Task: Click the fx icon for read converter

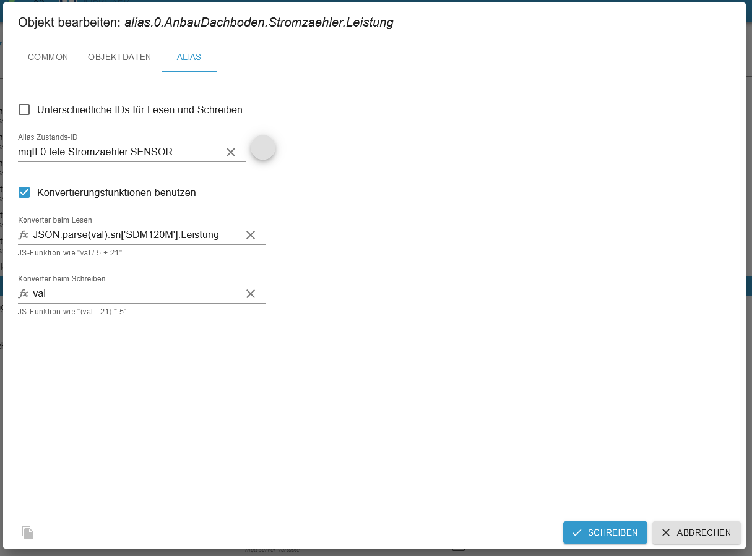Action: (x=24, y=235)
